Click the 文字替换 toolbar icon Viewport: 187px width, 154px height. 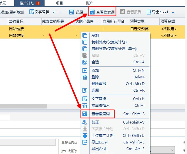coord(32,12)
